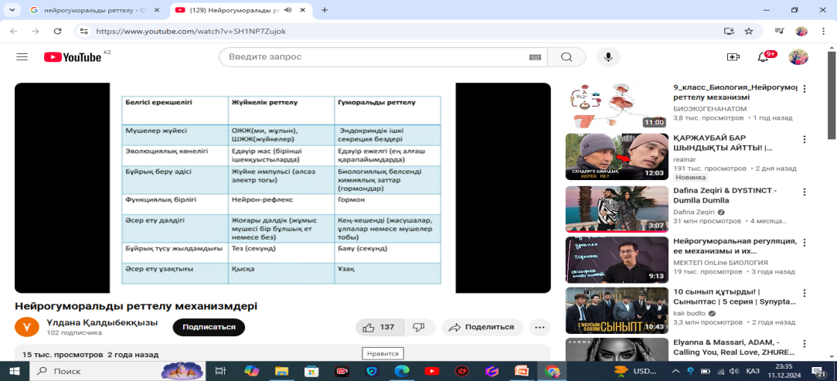
Task: Open Ұлдана Қалдыбекқызы channel name
Action: (102, 323)
